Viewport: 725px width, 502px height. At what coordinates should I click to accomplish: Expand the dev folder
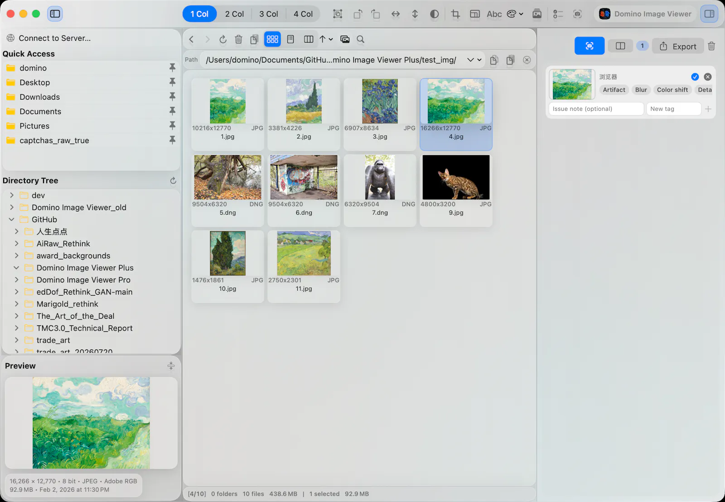coord(12,195)
